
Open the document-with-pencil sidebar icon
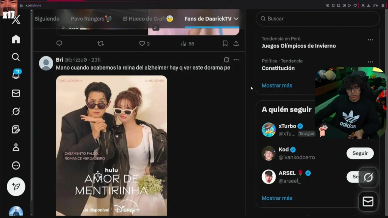tap(16, 130)
